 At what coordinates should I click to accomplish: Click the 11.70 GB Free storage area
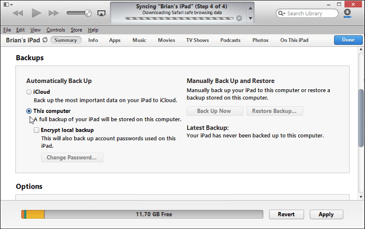pos(154,214)
